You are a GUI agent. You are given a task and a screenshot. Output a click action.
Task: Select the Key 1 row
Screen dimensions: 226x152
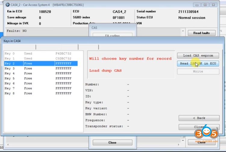coord(41,58)
